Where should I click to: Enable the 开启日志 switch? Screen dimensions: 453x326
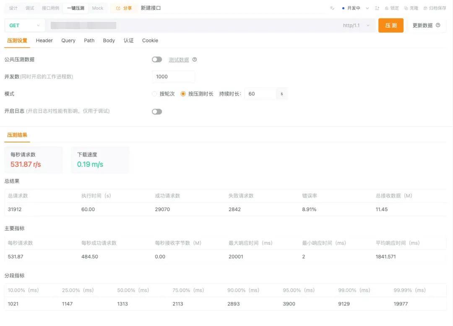(157, 111)
